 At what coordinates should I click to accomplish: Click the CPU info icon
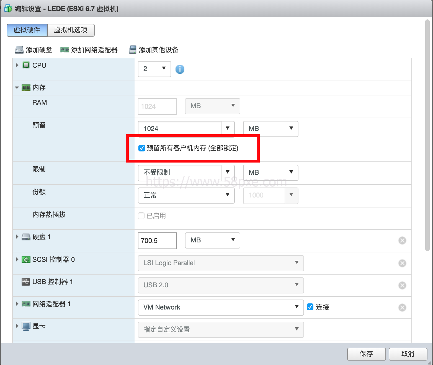(x=180, y=69)
